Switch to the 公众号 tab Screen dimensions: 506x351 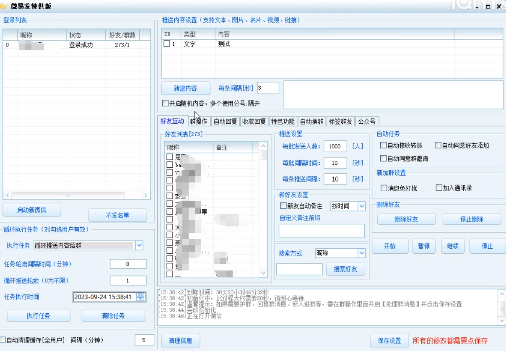[366, 121]
